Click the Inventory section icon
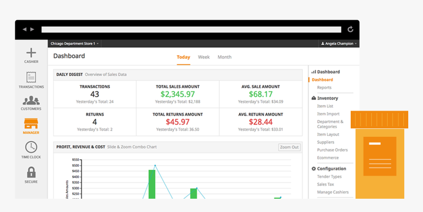 coord(313,98)
